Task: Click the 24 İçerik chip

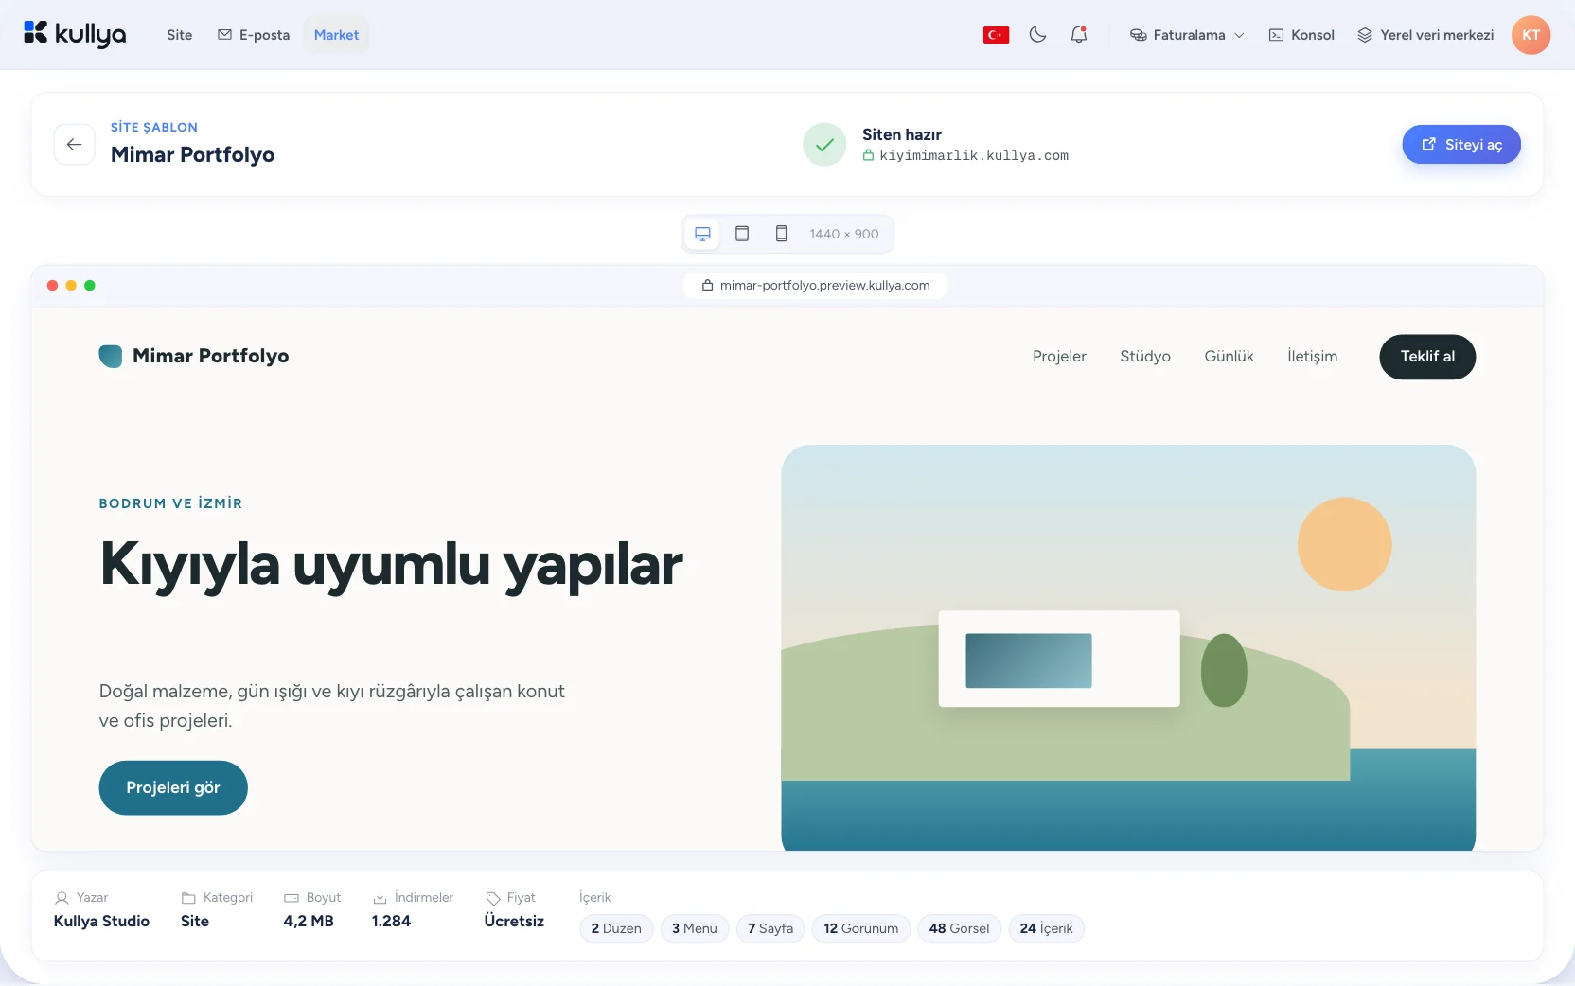Action: [x=1046, y=928]
